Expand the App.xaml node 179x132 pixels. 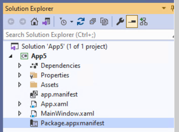point(20,104)
